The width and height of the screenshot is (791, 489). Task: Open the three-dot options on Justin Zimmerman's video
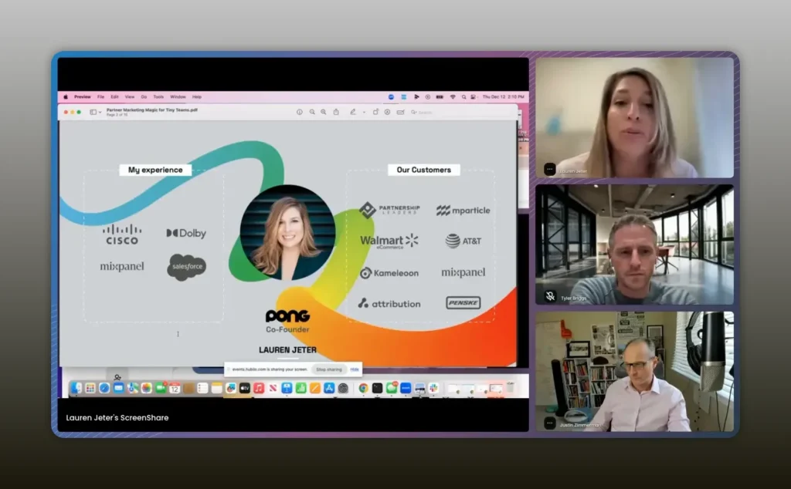pos(550,423)
